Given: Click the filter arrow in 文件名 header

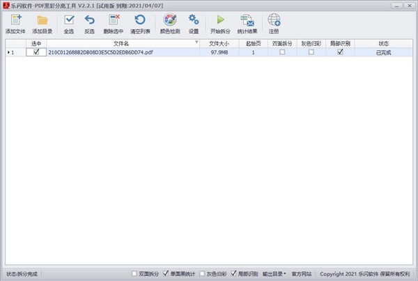Looking at the screenshot, I should (196, 42).
